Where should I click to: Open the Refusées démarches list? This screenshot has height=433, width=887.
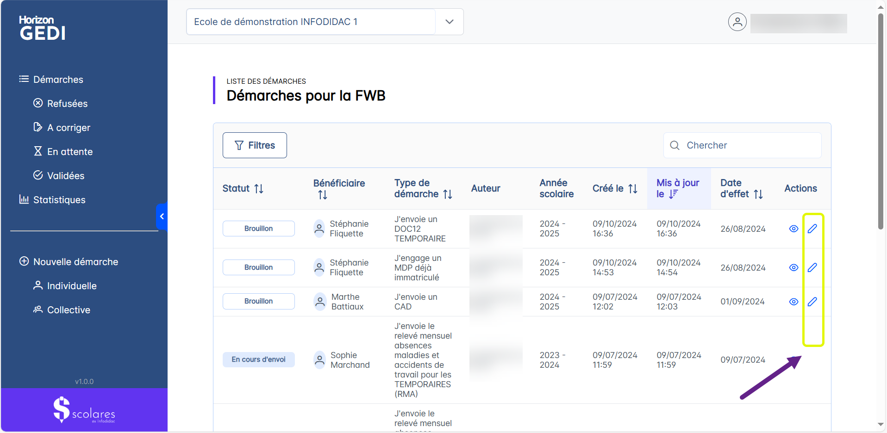point(67,104)
